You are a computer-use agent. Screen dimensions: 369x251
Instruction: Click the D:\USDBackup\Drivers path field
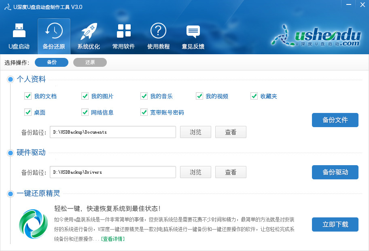113,172
